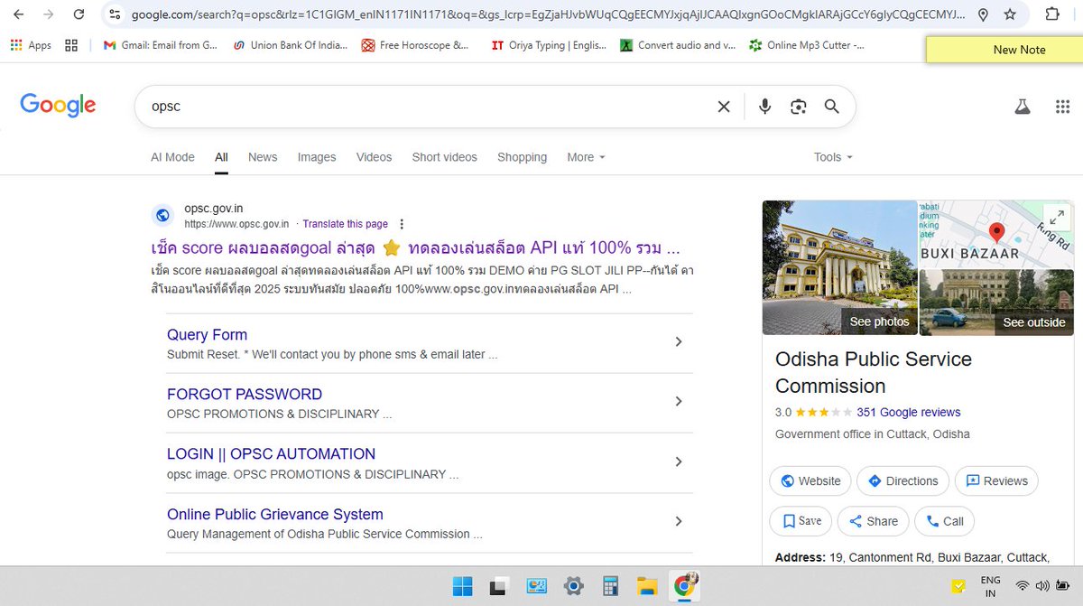This screenshot has height=606, width=1083.
Task: Search by image with Google Lens icon
Action: coord(798,107)
